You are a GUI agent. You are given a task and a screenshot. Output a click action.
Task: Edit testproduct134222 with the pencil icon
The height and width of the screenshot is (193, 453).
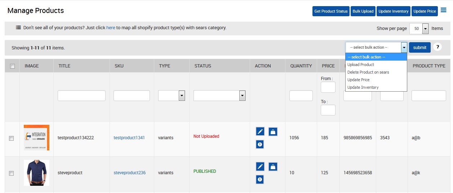click(260, 131)
